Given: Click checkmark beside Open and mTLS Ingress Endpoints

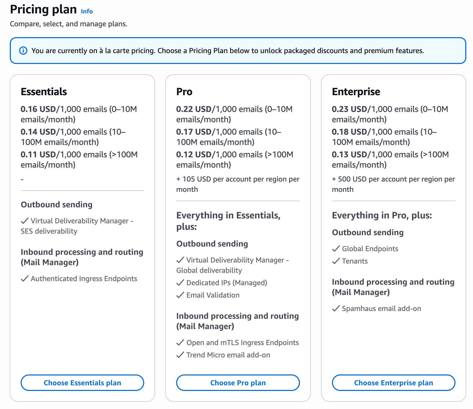Looking at the screenshot, I should [180, 342].
